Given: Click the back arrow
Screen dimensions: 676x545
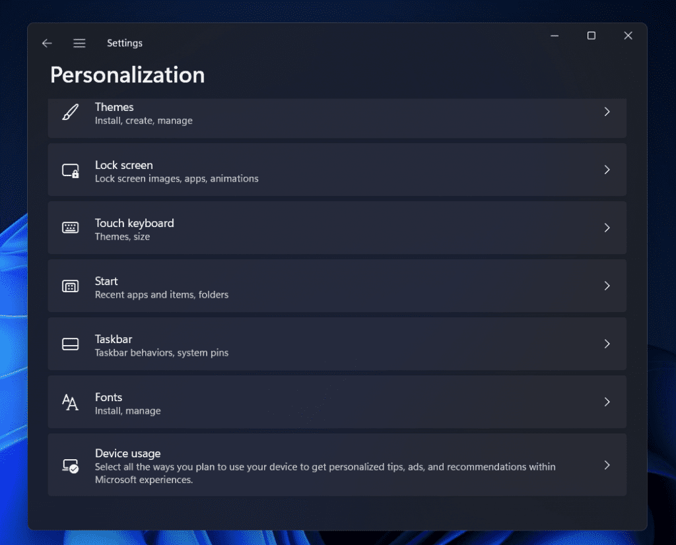Looking at the screenshot, I should point(47,43).
